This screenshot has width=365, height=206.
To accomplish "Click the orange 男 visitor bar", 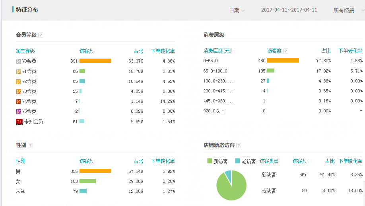I will click(x=95, y=171).
